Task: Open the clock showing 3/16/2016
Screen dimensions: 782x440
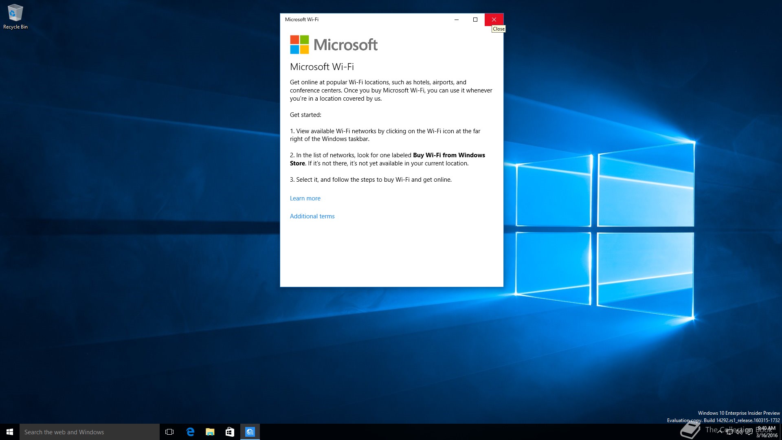Action: point(767,432)
